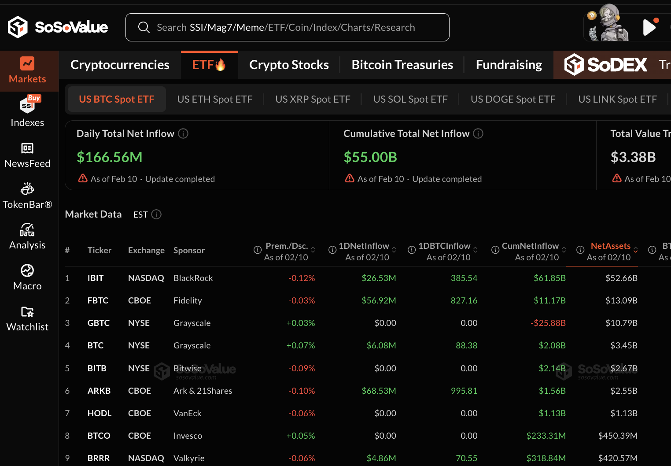
Task: Expand the 1DBTCInflow column sort chevron
Action: tap(476, 249)
